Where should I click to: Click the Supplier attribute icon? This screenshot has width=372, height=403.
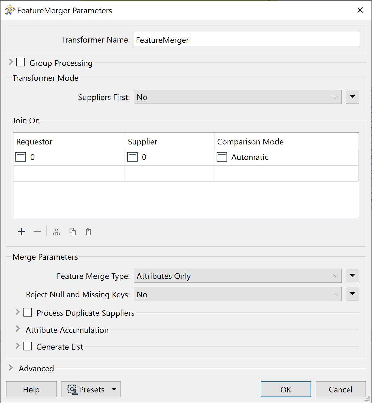[132, 157]
